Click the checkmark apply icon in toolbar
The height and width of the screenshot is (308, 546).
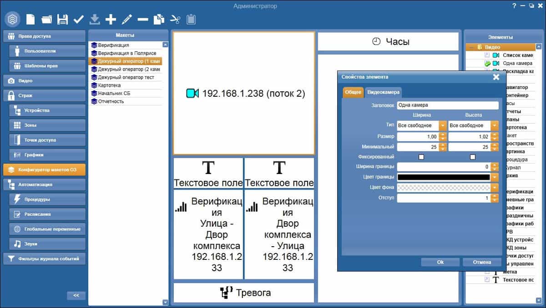click(78, 20)
